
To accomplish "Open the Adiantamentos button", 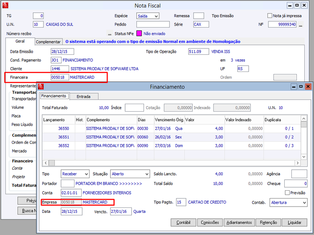I will click(x=239, y=222).
